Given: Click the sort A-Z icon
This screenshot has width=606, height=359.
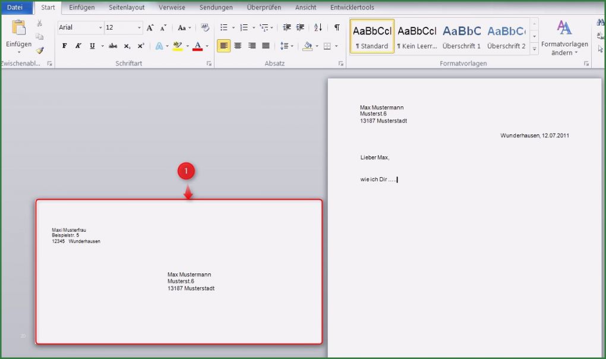Looking at the screenshot, I should (x=318, y=27).
